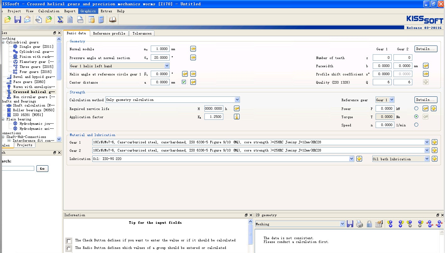Click the plus button for Gear 2 material
Viewport: 445px width, 253px height.
(435, 150)
